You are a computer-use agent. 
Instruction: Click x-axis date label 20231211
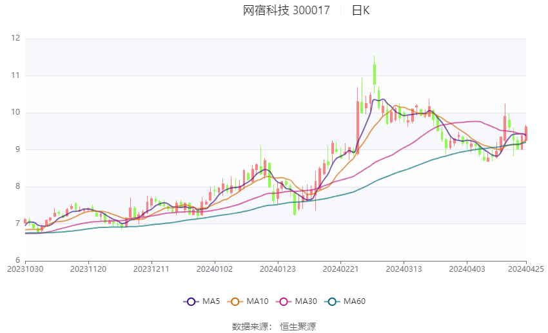tap(152, 269)
